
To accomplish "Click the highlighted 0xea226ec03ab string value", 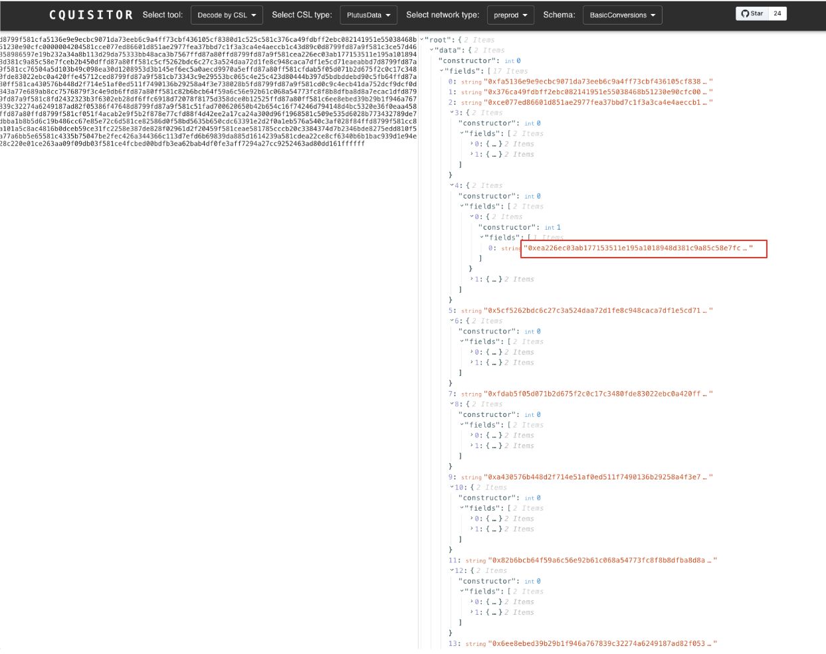I will [638, 248].
